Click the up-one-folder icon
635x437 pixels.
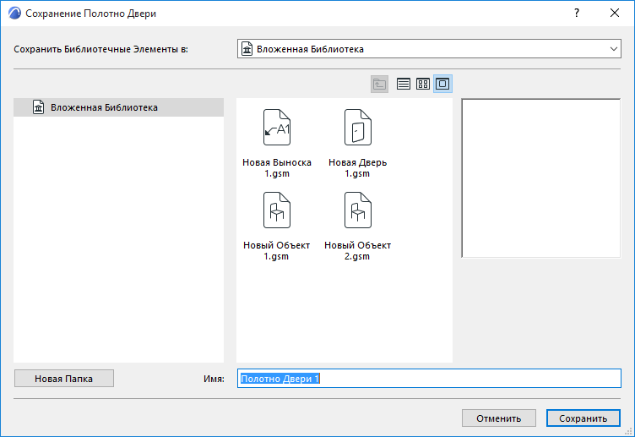click(379, 84)
